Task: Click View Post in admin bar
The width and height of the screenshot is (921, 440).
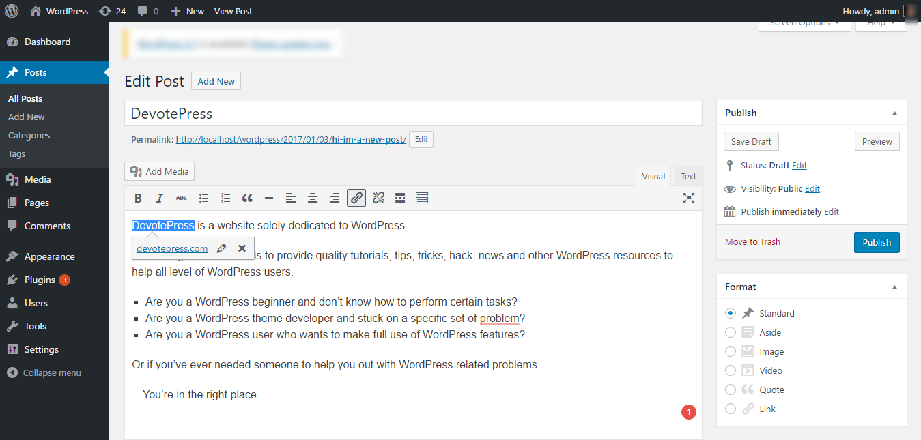Action: point(233,11)
